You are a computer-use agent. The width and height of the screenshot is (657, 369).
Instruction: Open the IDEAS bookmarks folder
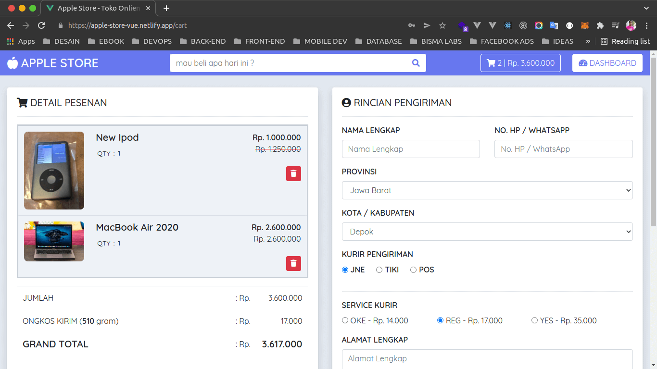557,41
